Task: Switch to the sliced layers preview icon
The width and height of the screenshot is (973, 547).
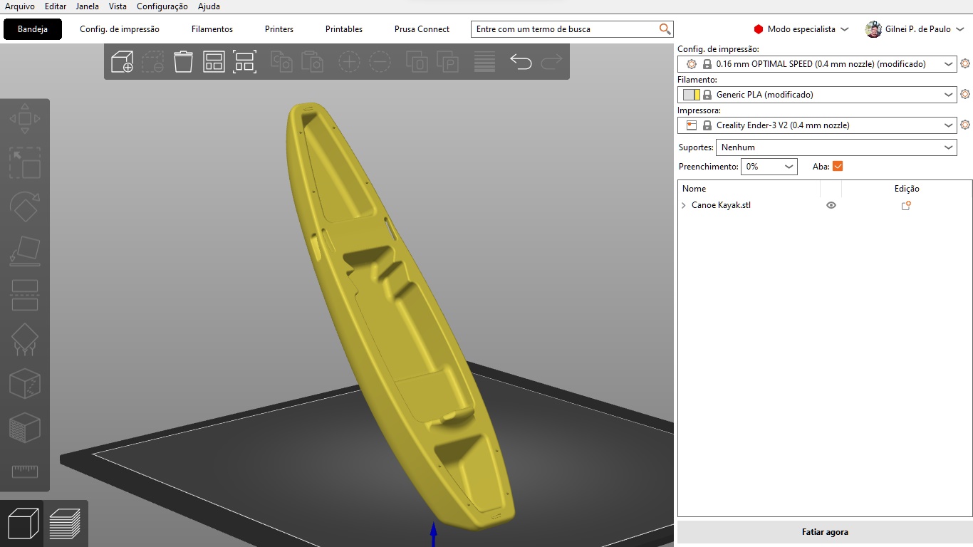Action: [65, 523]
